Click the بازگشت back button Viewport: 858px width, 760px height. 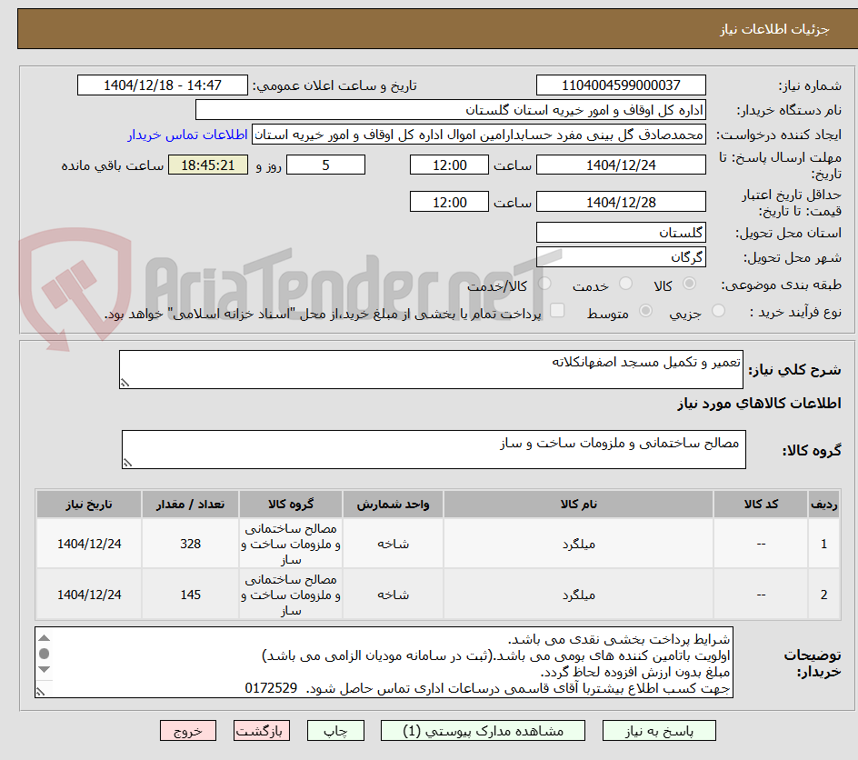click(x=262, y=730)
